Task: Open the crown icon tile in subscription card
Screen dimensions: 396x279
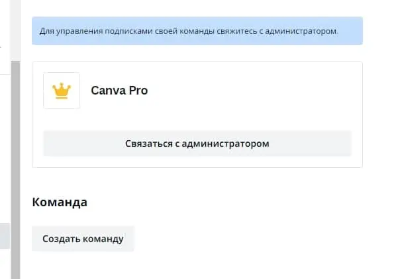Action: [62, 91]
